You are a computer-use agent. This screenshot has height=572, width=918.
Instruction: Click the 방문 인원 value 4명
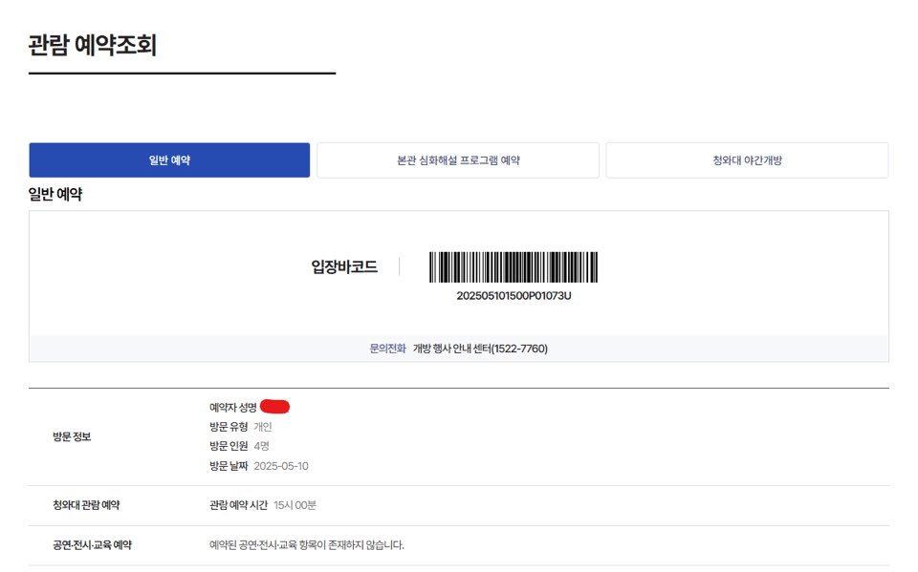point(261,446)
